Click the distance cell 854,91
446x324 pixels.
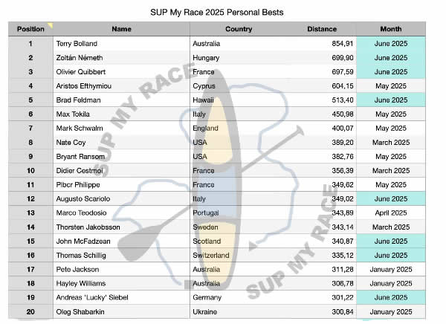pyautogui.click(x=337, y=44)
